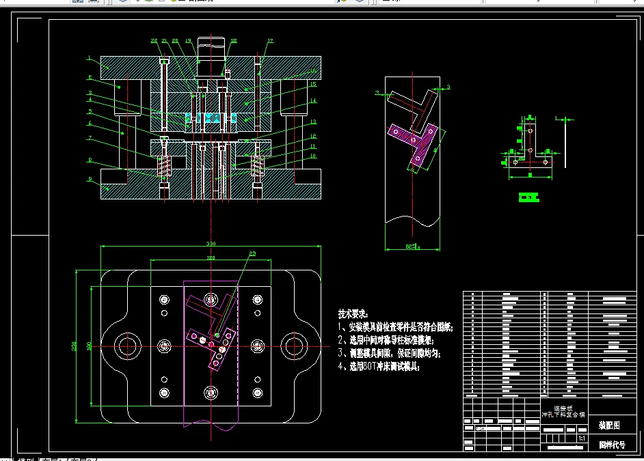Click part balloon number 13

(x=313, y=122)
